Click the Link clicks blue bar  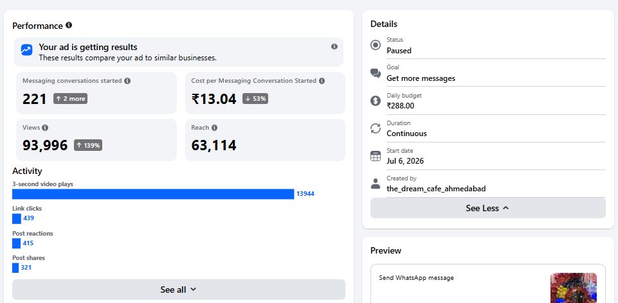click(x=17, y=218)
